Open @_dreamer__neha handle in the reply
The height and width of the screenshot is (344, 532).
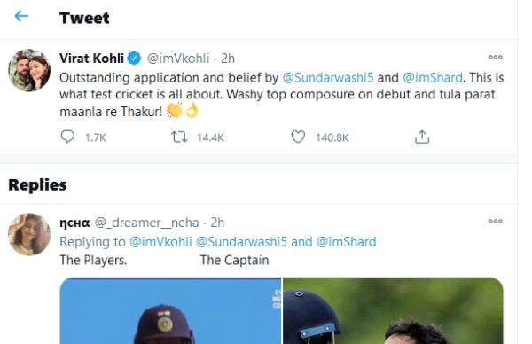pyautogui.click(x=146, y=223)
